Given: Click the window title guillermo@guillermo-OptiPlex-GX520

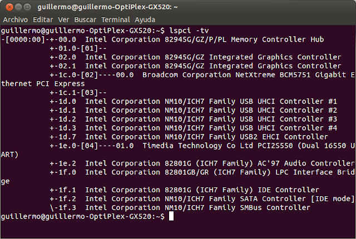Looking at the screenshot, I should 107,7.
